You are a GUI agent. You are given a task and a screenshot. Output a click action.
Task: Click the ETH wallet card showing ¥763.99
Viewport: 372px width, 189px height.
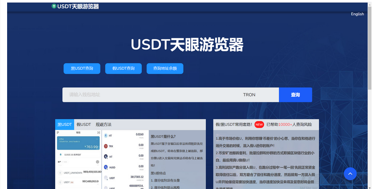click(x=78, y=143)
